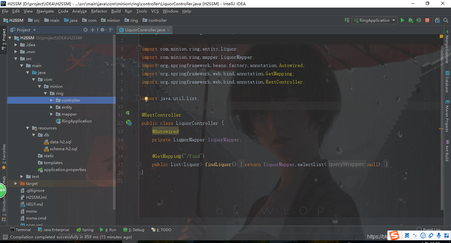Open the 6: TODO tool window
The image size is (451, 243).
click(161, 230)
